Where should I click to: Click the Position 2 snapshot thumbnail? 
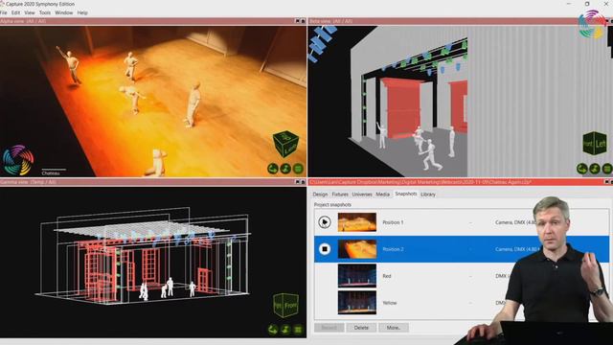point(357,249)
